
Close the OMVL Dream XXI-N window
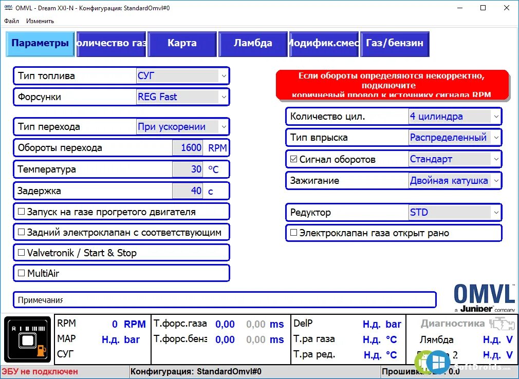coord(507,8)
